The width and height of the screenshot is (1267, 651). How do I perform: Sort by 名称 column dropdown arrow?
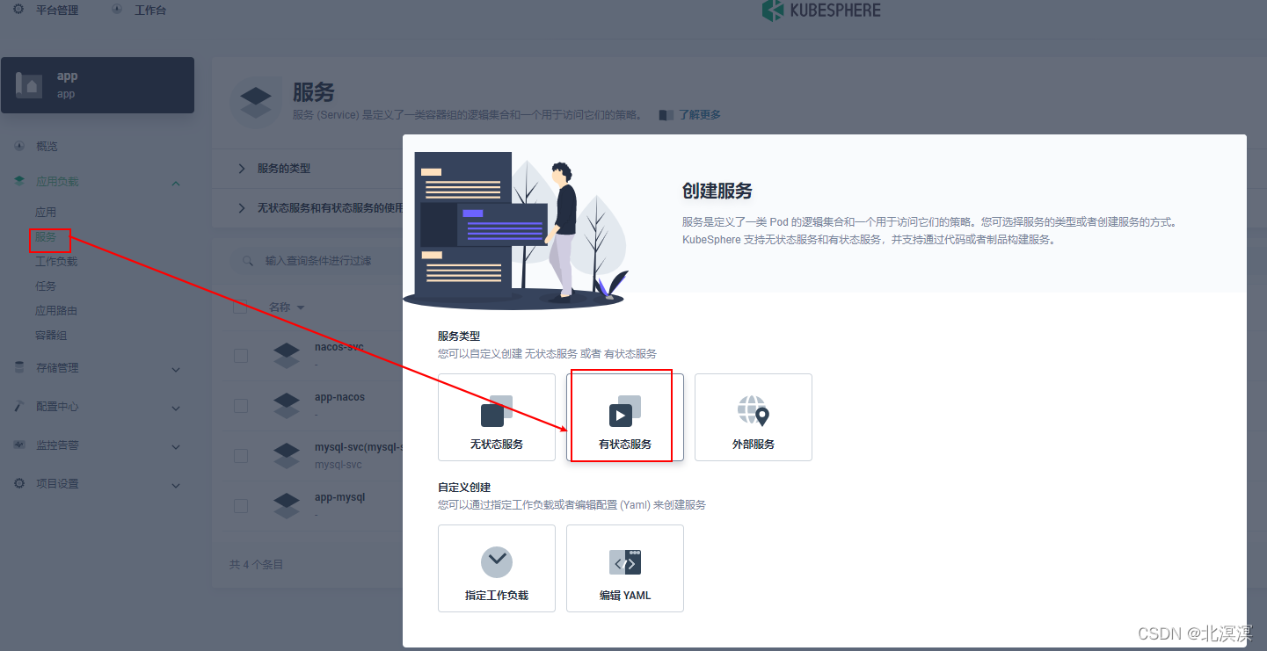click(301, 307)
